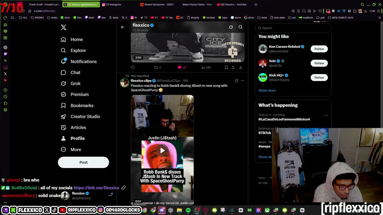383x215 pixels.
Task: Go to Home in the X sidebar
Action: [72, 39]
